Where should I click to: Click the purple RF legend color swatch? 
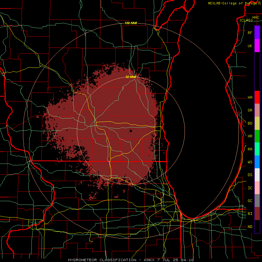pyautogui.click(x=257, y=33)
